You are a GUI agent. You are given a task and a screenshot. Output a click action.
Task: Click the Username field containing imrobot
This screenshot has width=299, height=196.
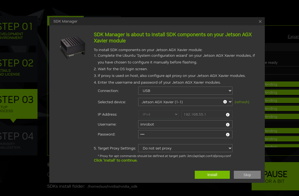point(185,124)
